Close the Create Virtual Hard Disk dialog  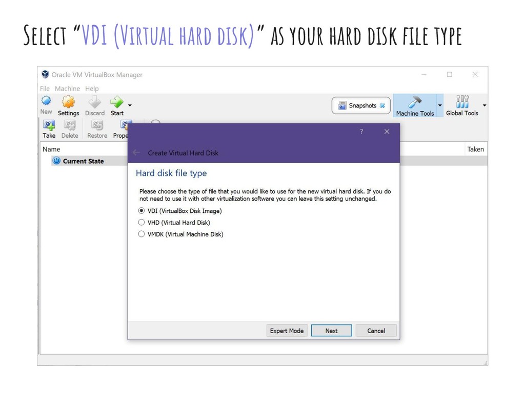(387, 132)
